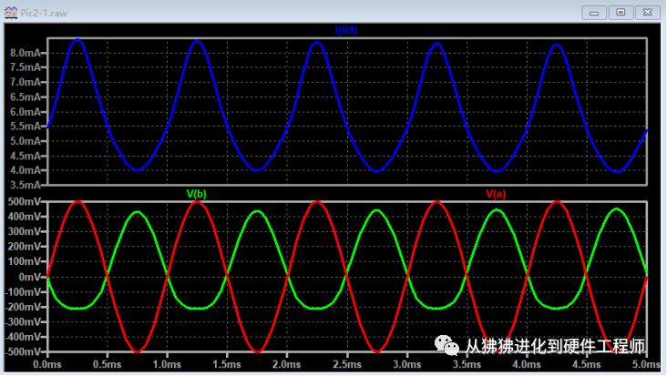Click the 8.0mA axis label
Screen dimensions: 667x376
[26, 53]
